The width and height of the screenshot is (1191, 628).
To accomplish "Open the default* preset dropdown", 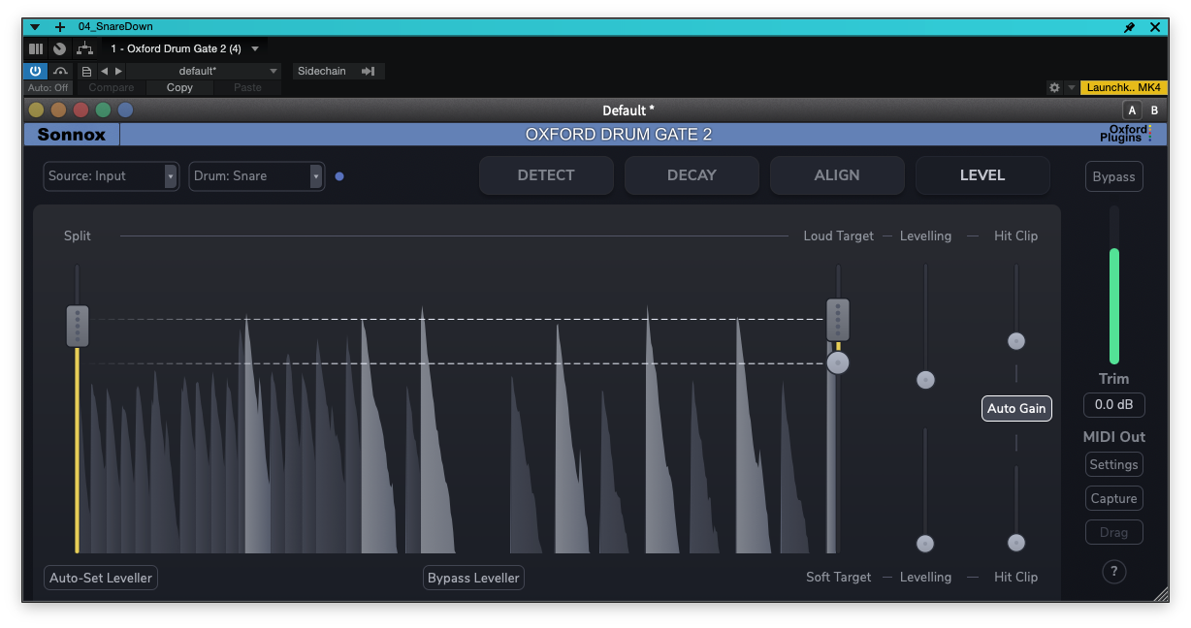I will (204, 71).
